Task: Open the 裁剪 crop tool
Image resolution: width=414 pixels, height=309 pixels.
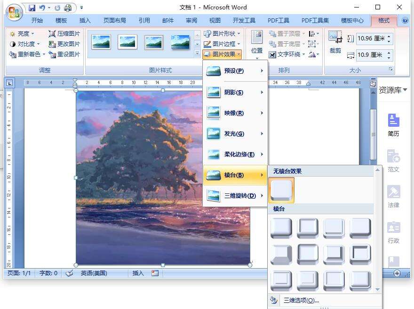Action: pos(335,42)
